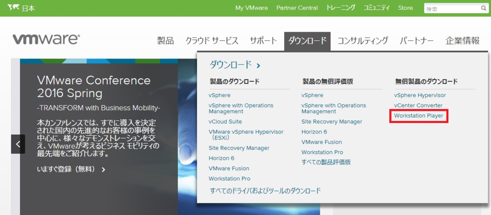Click the world map region icon
The image size is (491, 215).
(x=13, y=8)
